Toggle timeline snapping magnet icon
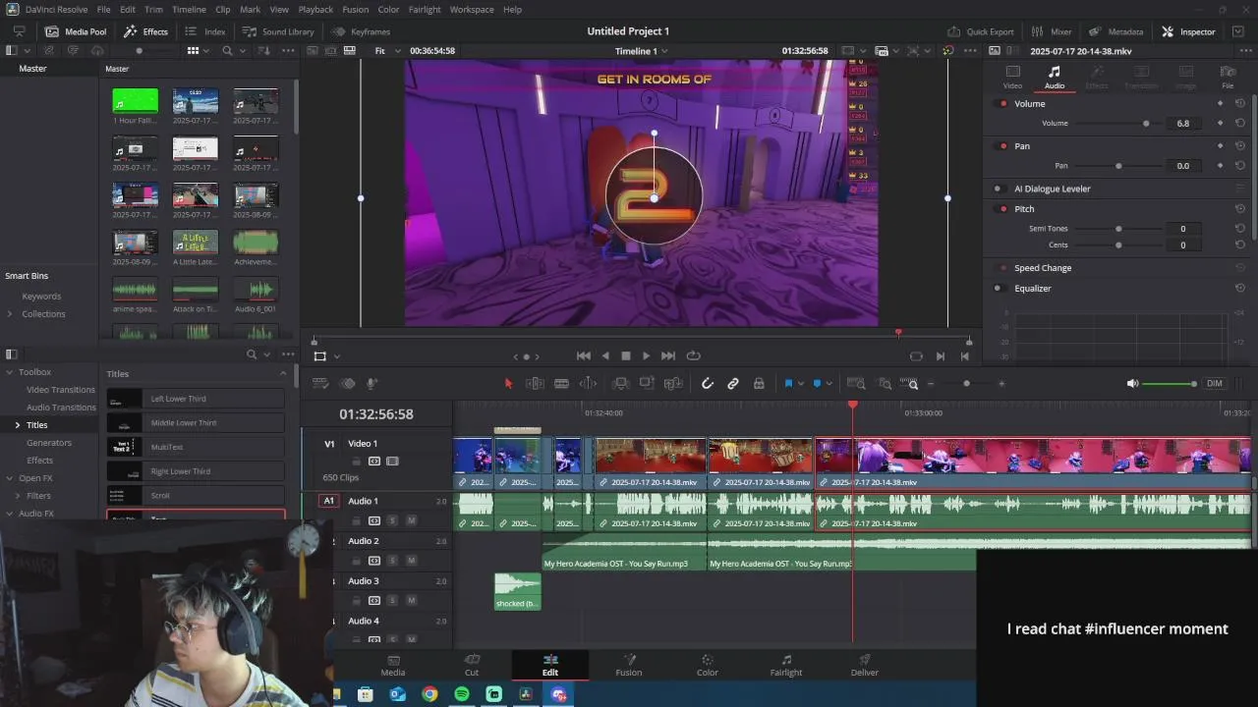The image size is (1258, 707). click(x=707, y=384)
